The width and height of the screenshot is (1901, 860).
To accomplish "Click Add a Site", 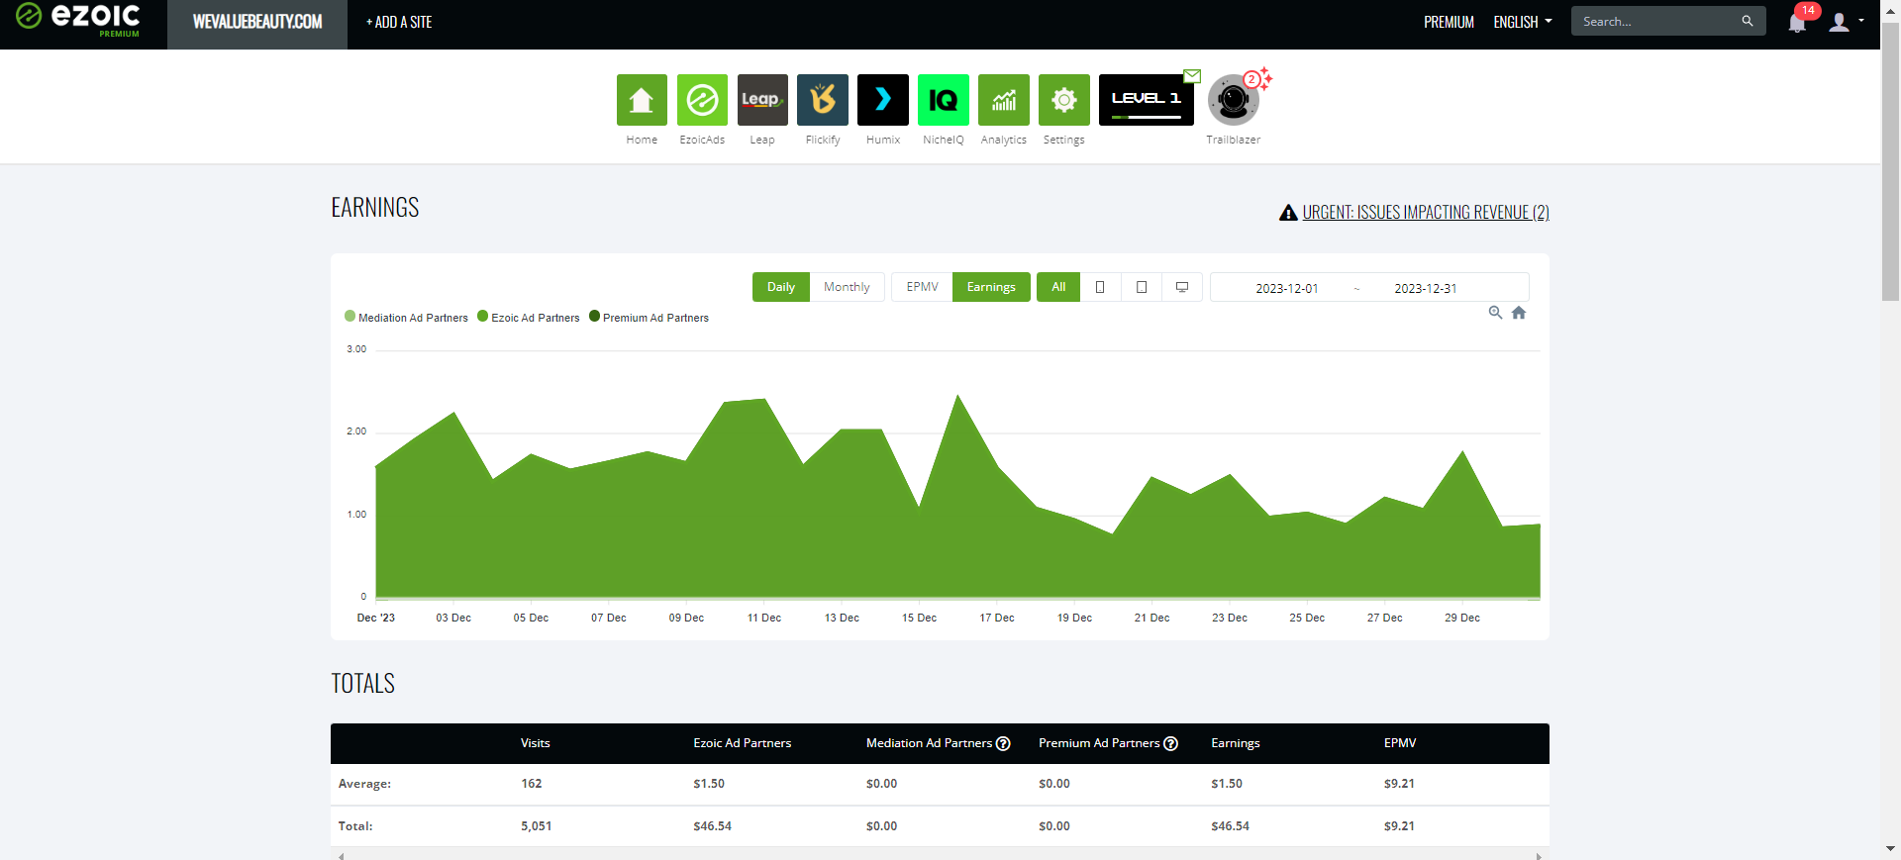I will (x=399, y=22).
